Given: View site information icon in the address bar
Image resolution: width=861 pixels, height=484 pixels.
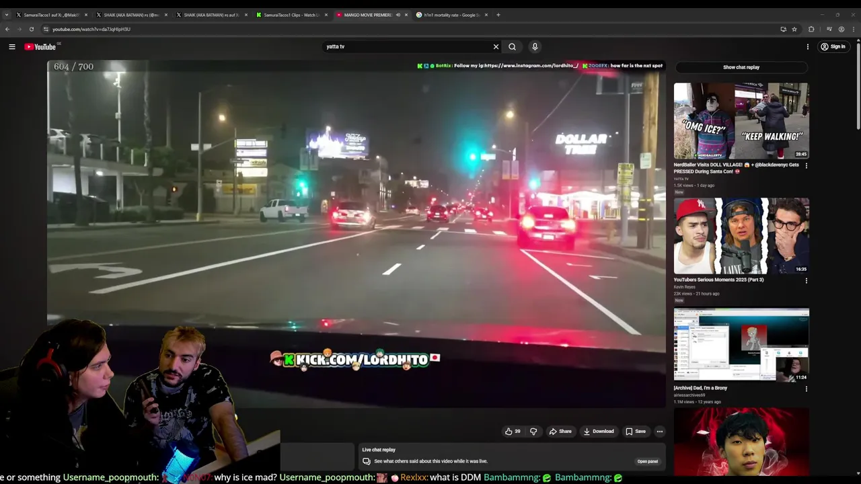Looking at the screenshot, I should 46,29.
